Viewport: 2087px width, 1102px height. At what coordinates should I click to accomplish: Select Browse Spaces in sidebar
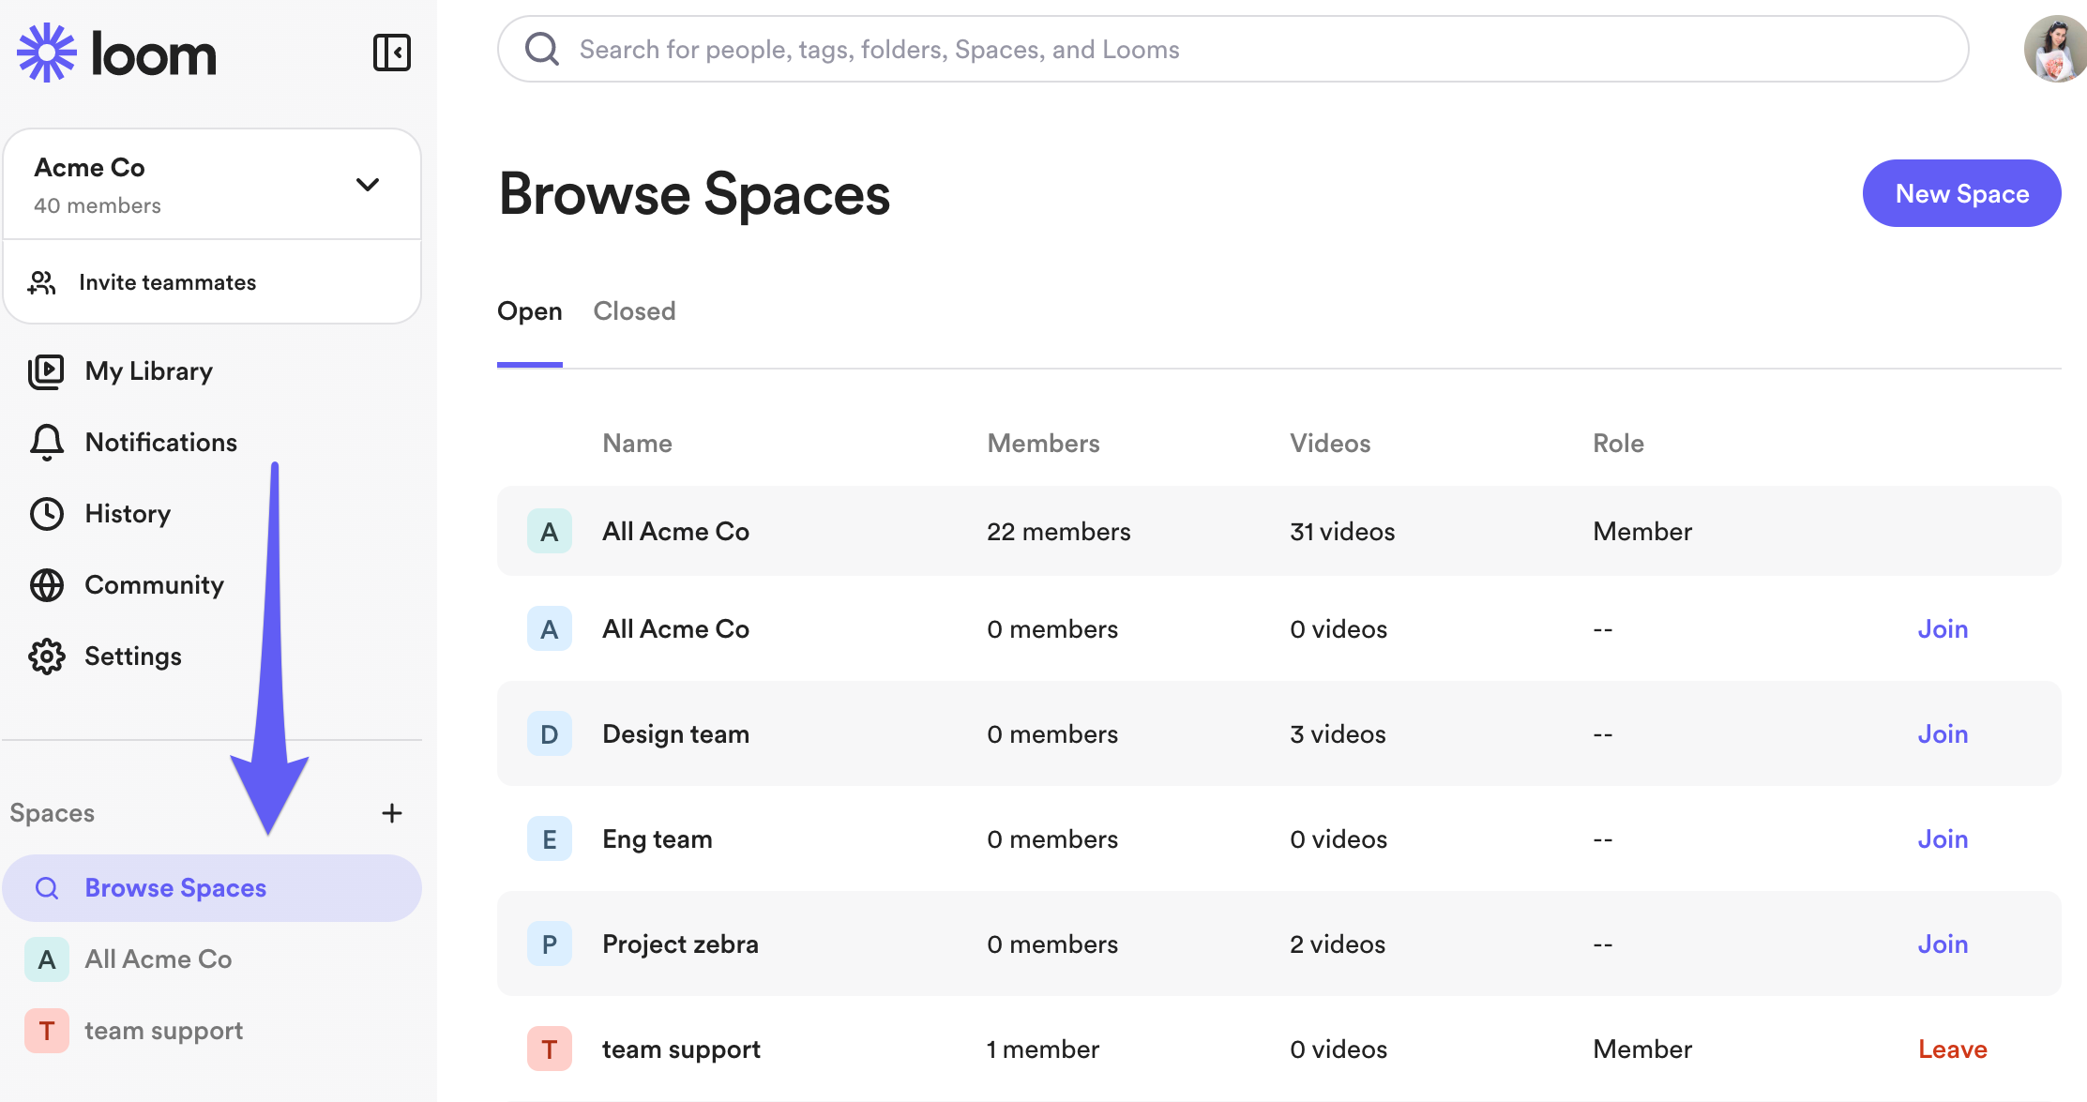click(x=175, y=888)
